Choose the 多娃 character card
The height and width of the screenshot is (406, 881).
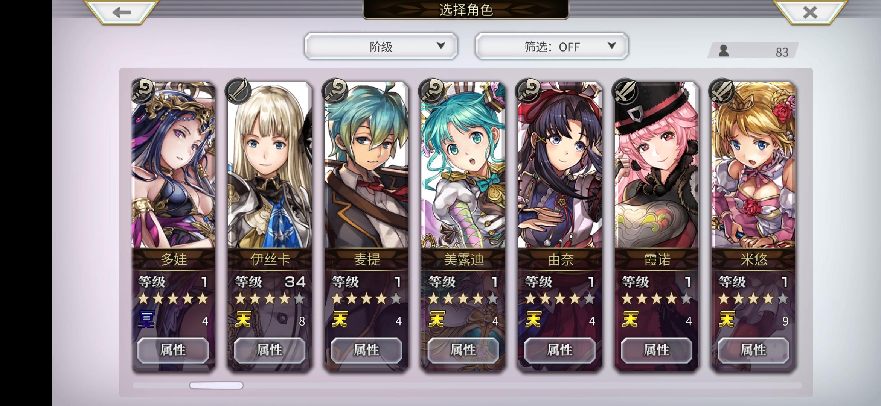point(173,226)
